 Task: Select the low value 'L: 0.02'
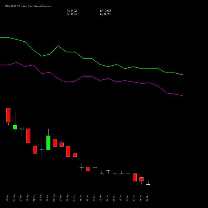105,14
